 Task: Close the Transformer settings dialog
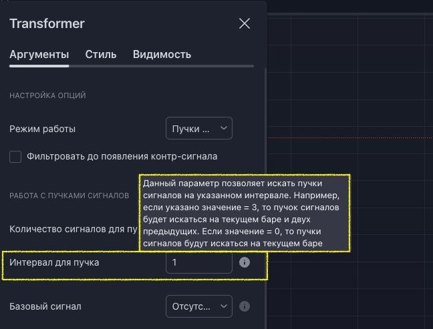(245, 23)
